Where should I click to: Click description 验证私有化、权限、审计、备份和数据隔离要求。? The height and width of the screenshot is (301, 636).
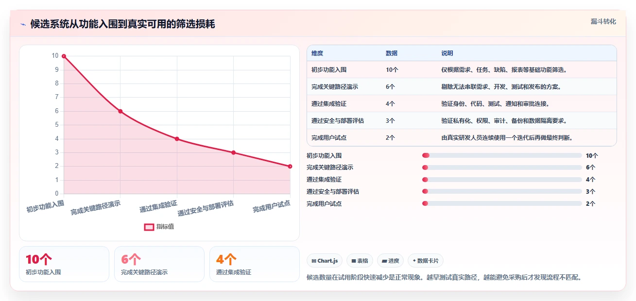(x=504, y=121)
